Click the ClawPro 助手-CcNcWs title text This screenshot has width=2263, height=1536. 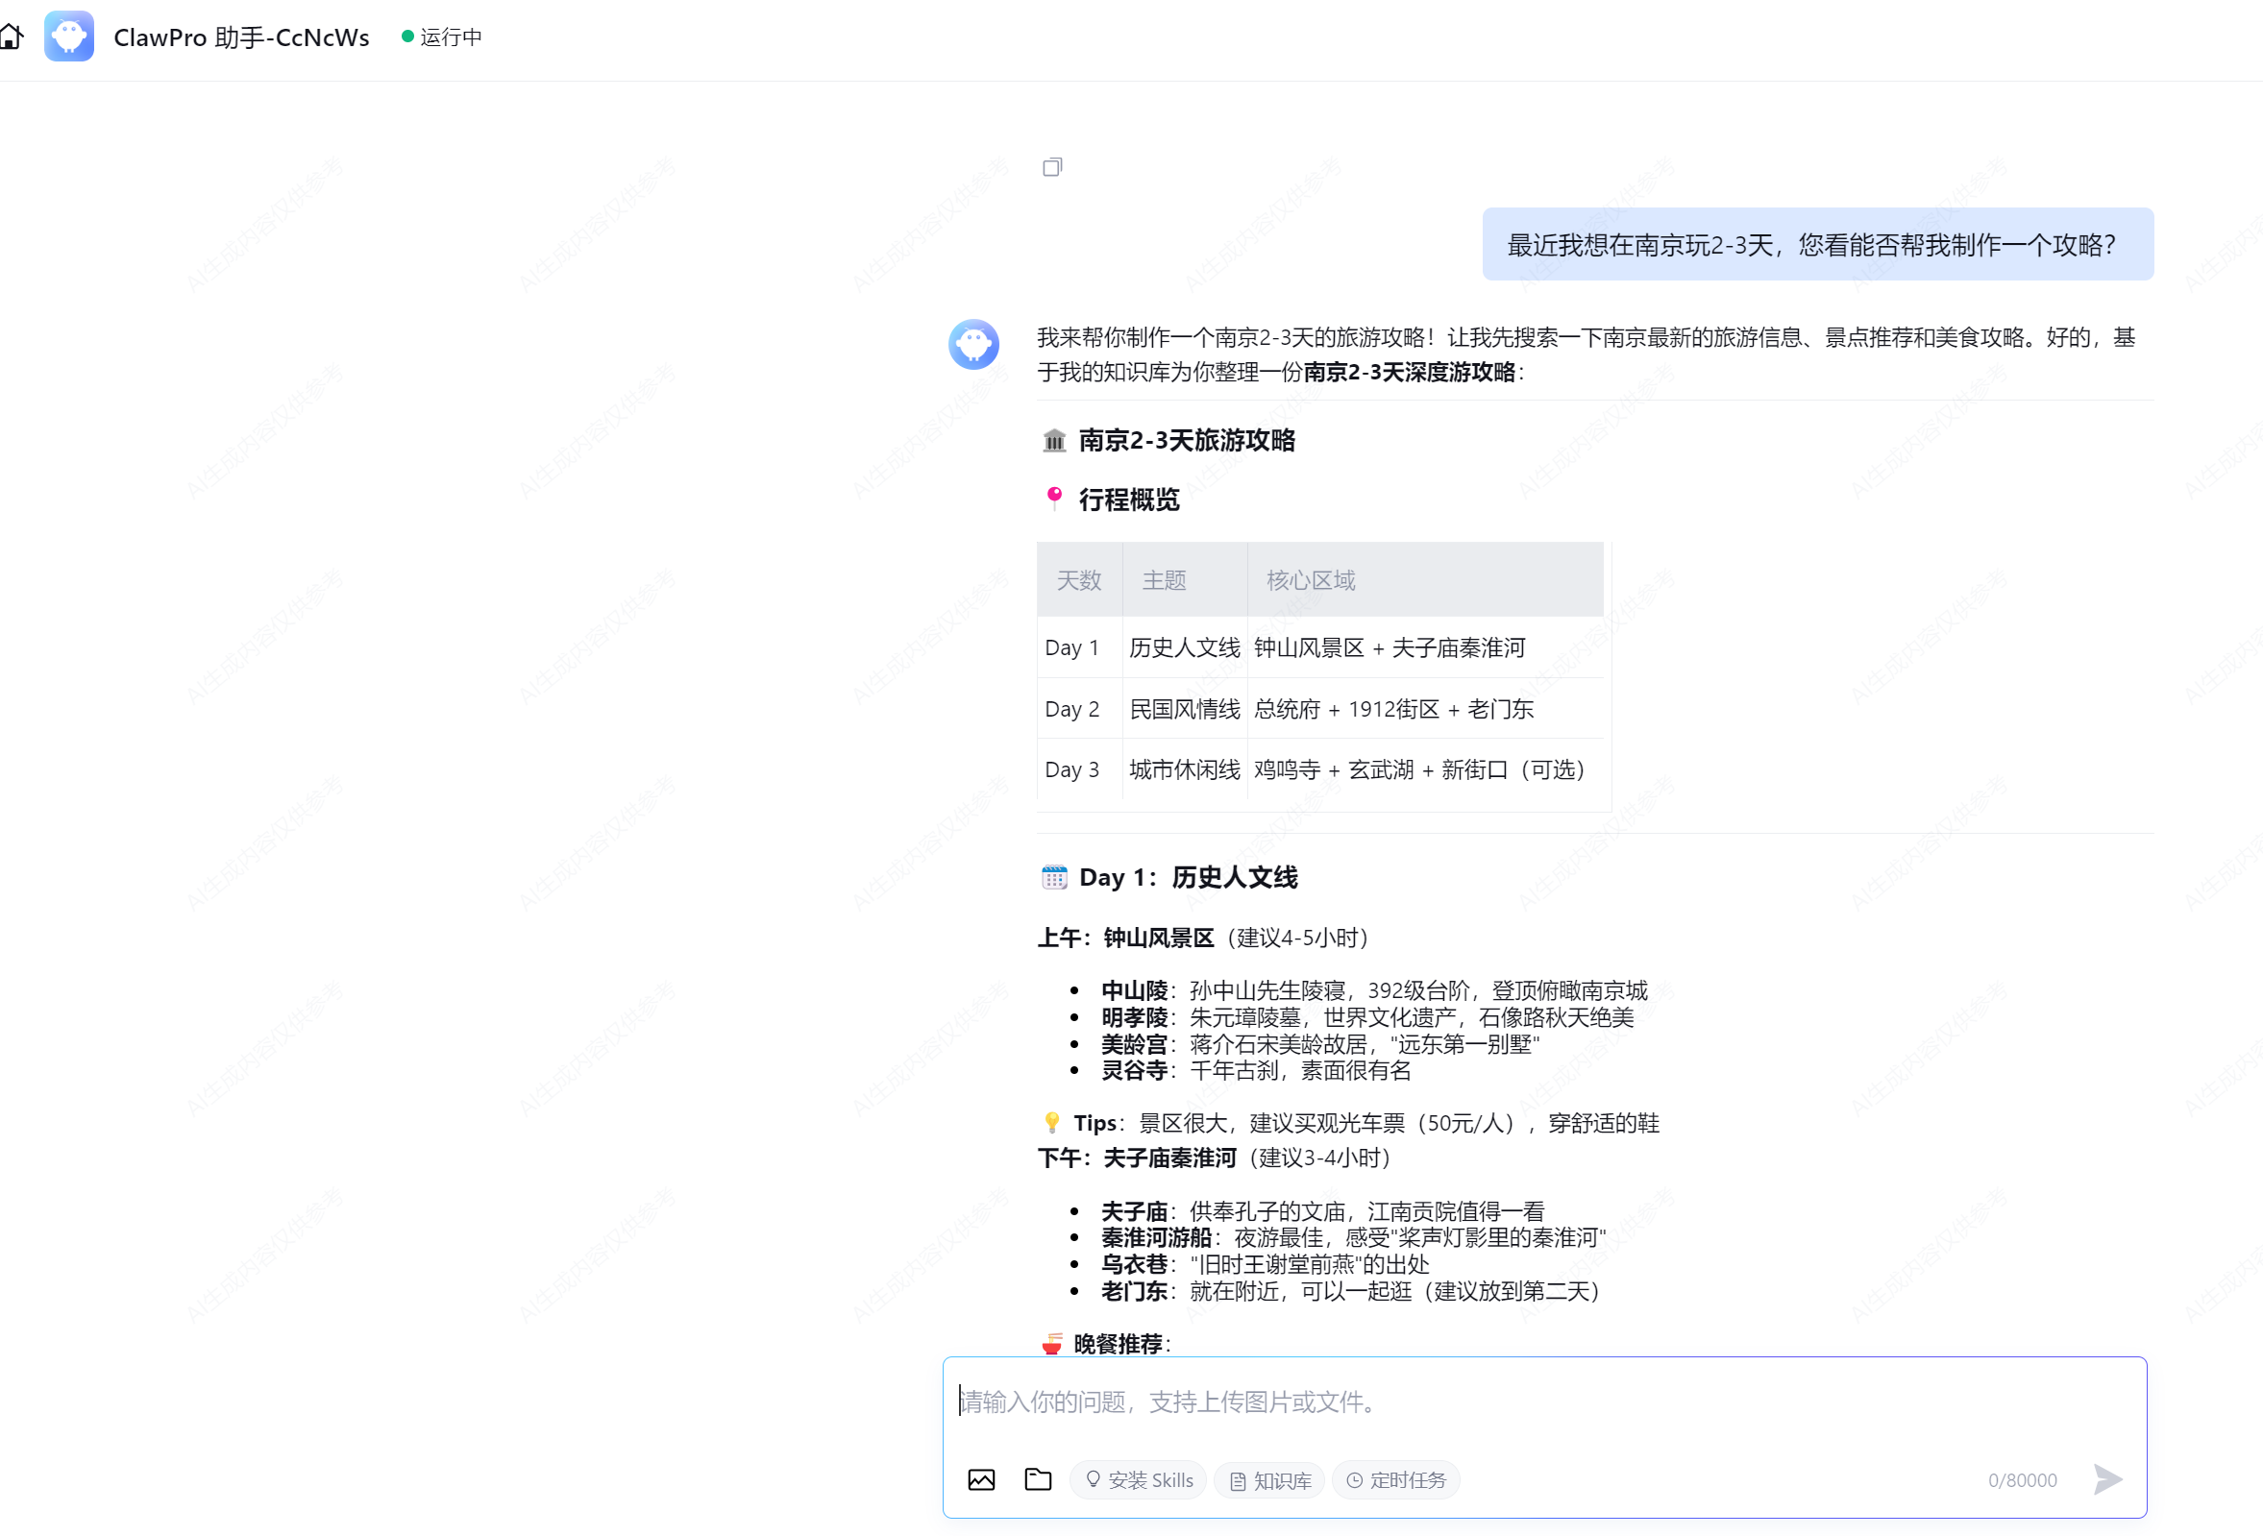point(241,37)
